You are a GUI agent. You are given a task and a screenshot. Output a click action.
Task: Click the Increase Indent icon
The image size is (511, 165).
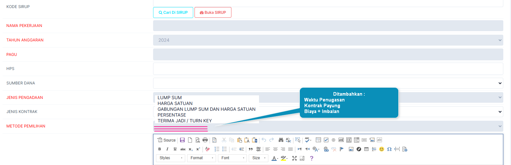coord(241,149)
